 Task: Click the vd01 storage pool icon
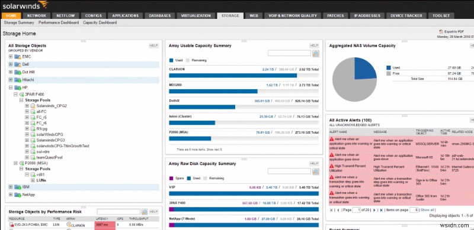tap(33, 175)
